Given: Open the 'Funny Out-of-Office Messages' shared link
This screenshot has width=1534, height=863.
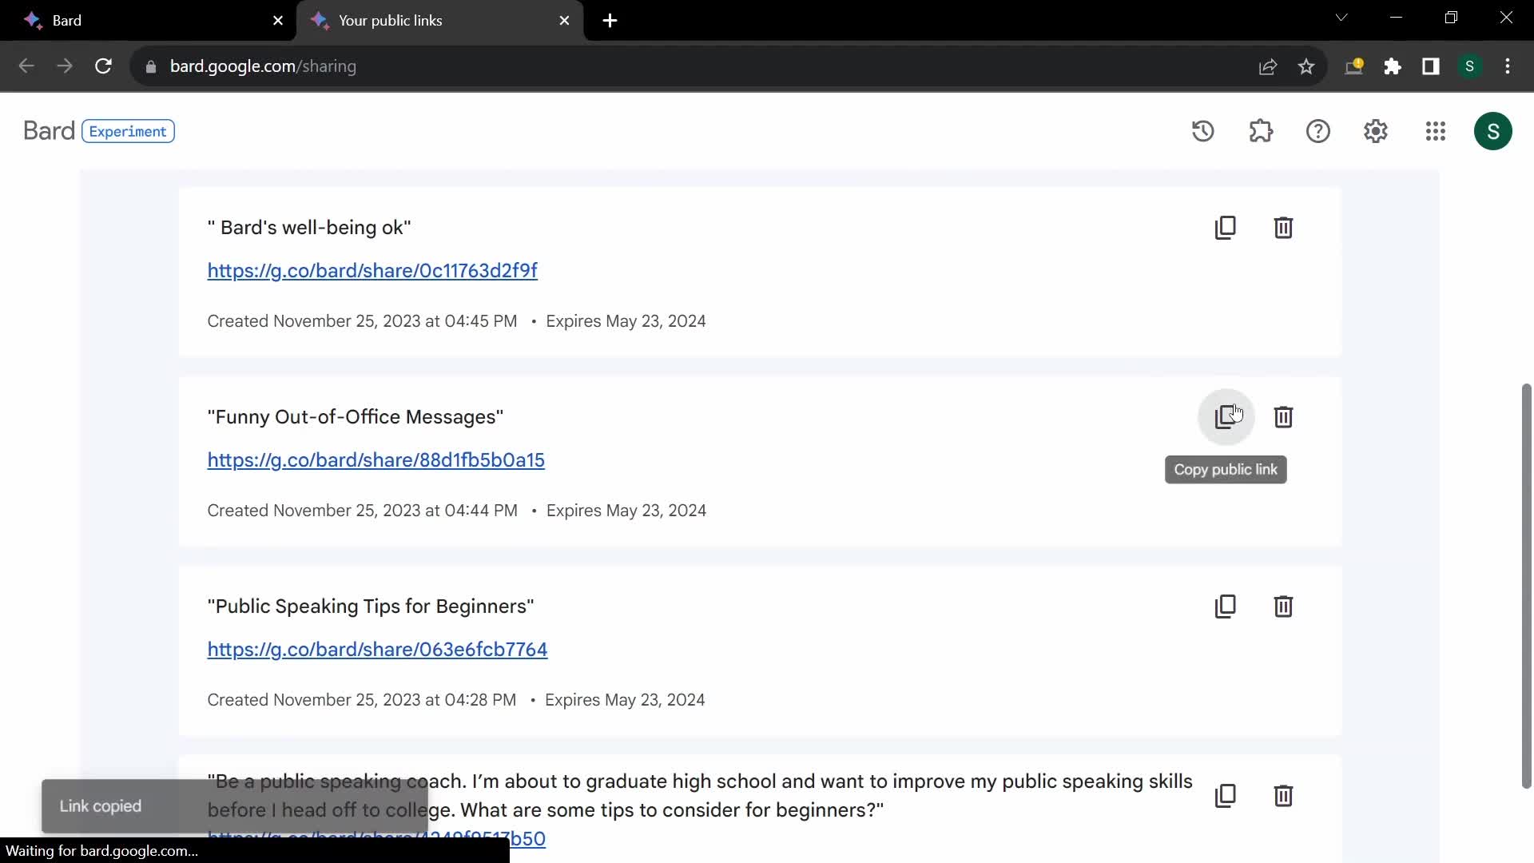Looking at the screenshot, I should [375, 459].
